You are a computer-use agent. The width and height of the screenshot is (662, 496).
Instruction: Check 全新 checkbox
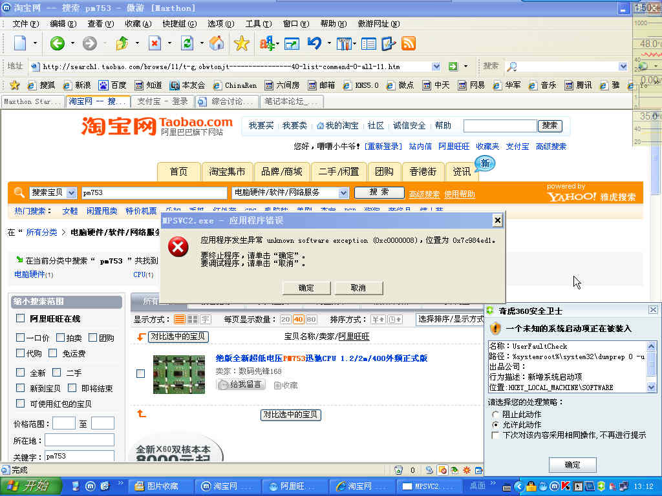click(20, 373)
